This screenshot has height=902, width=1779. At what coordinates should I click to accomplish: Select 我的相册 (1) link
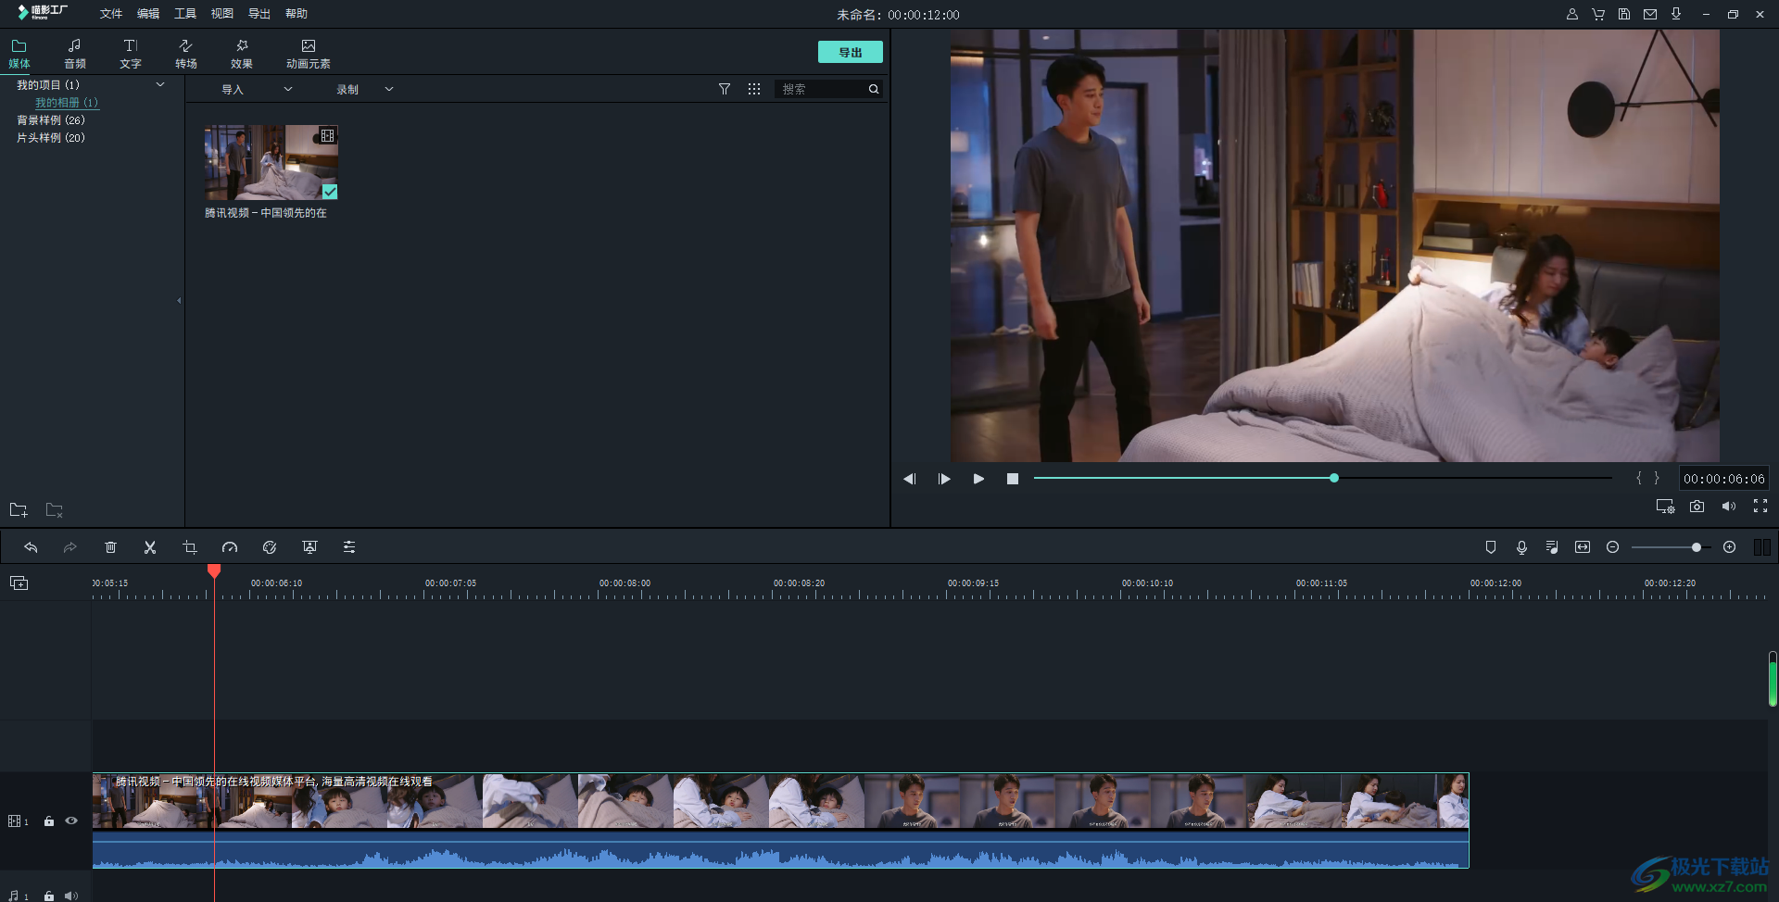click(66, 103)
